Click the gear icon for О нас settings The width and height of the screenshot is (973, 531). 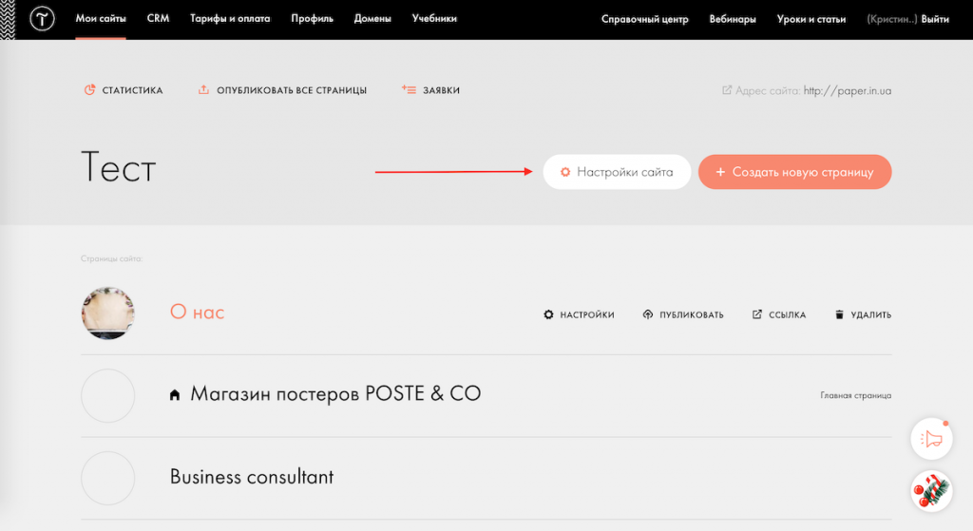548,314
